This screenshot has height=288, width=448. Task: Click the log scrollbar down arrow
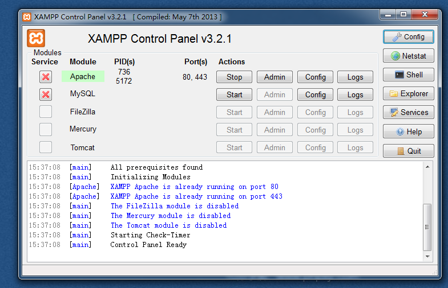(427, 257)
